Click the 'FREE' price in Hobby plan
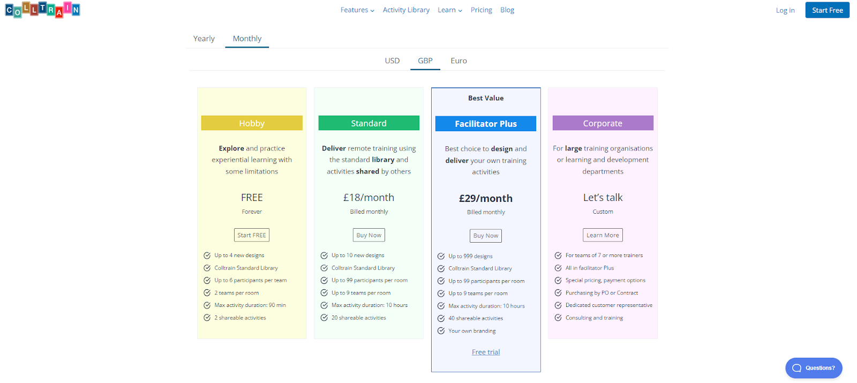The width and height of the screenshot is (857, 383). pos(252,198)
